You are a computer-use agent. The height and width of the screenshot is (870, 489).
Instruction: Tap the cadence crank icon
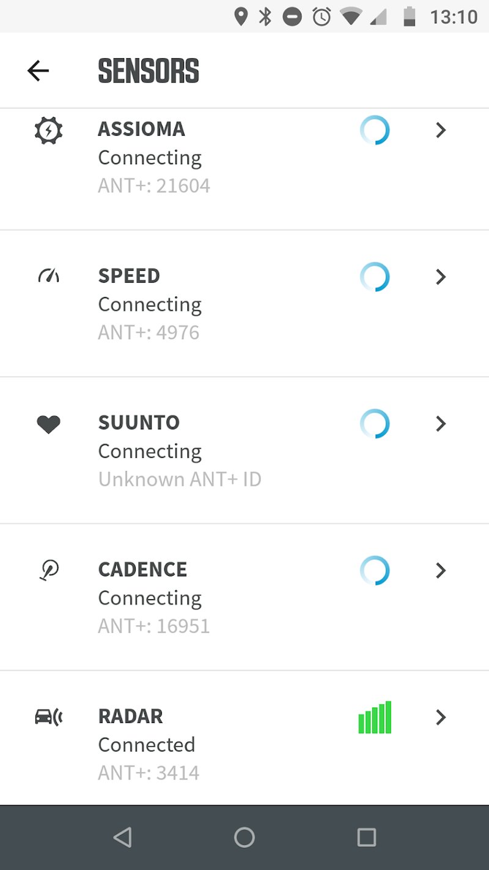(48, 570)
